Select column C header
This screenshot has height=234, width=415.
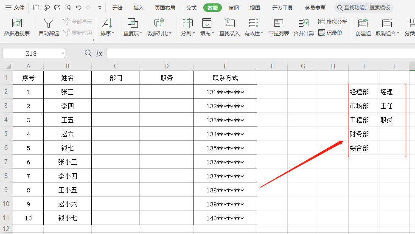(x=116, y=66)
